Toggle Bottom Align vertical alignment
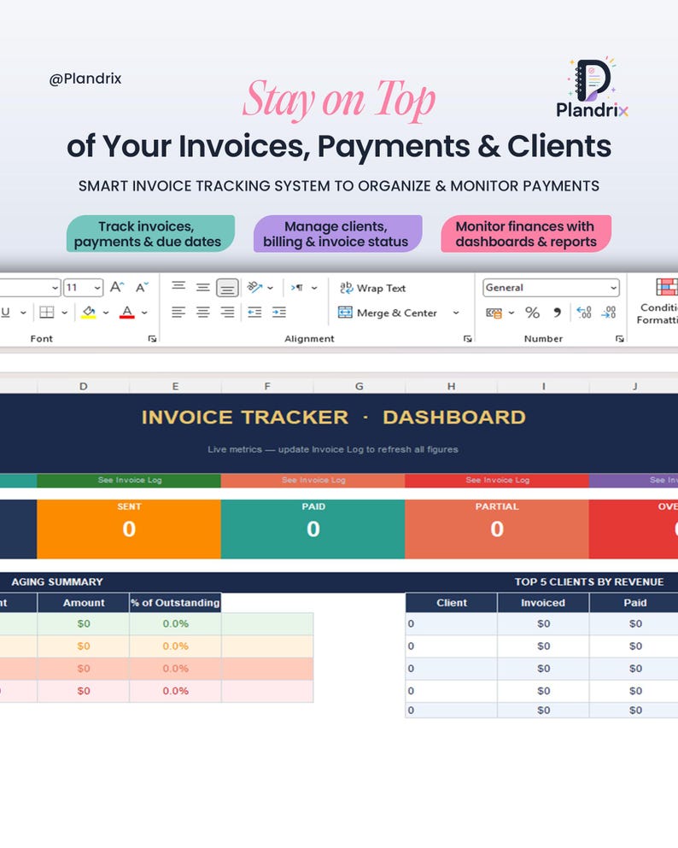Image resolution: width=678 pixels, height=848 pixels. (x=227, y=288)
